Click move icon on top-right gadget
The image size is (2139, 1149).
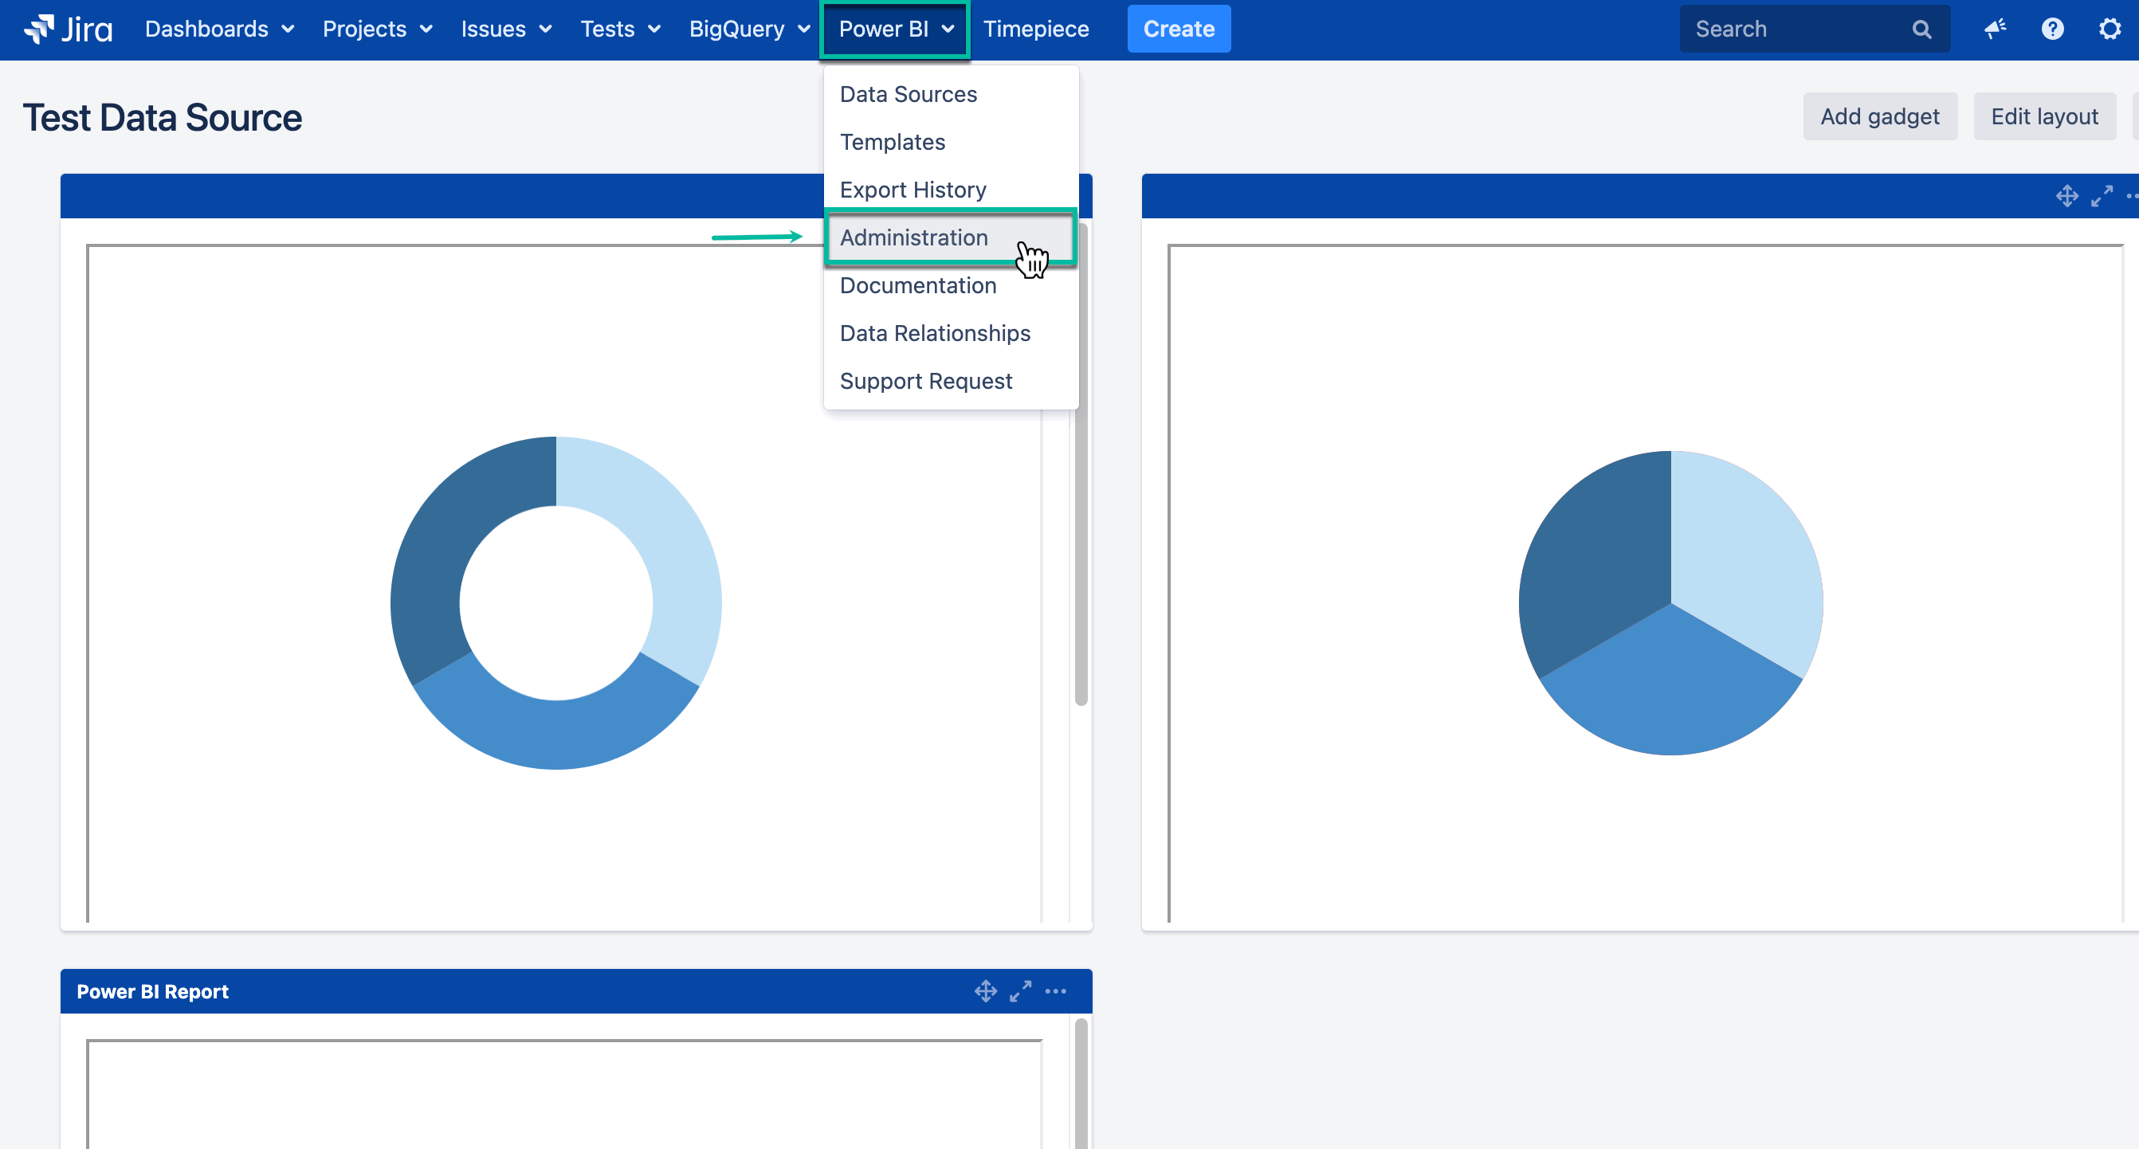click(x=2066, y=197)
